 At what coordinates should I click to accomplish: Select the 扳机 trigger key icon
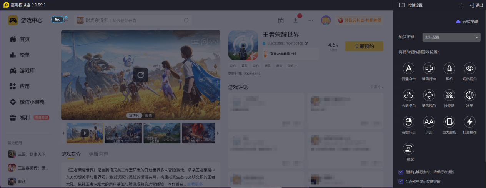[x=449, y=68]
